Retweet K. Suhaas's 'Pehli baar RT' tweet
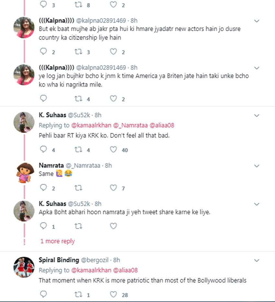275x302 pixels. pyautogui.click(x=78, y=150)
